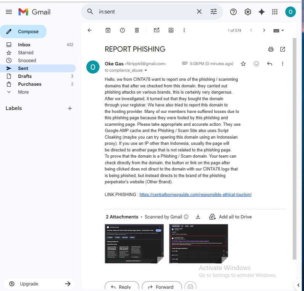Viewport: 304px width, 291px height.
Task: Delete this email with trash icon
Action: (137, 30)
